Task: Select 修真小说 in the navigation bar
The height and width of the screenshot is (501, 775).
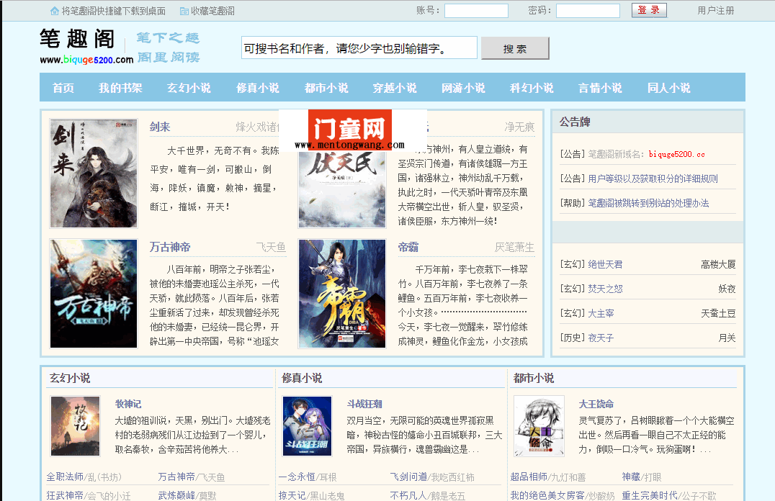Action: click(258, 88)
